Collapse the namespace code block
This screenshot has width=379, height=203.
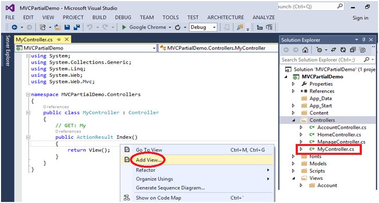tap(28, 94)
